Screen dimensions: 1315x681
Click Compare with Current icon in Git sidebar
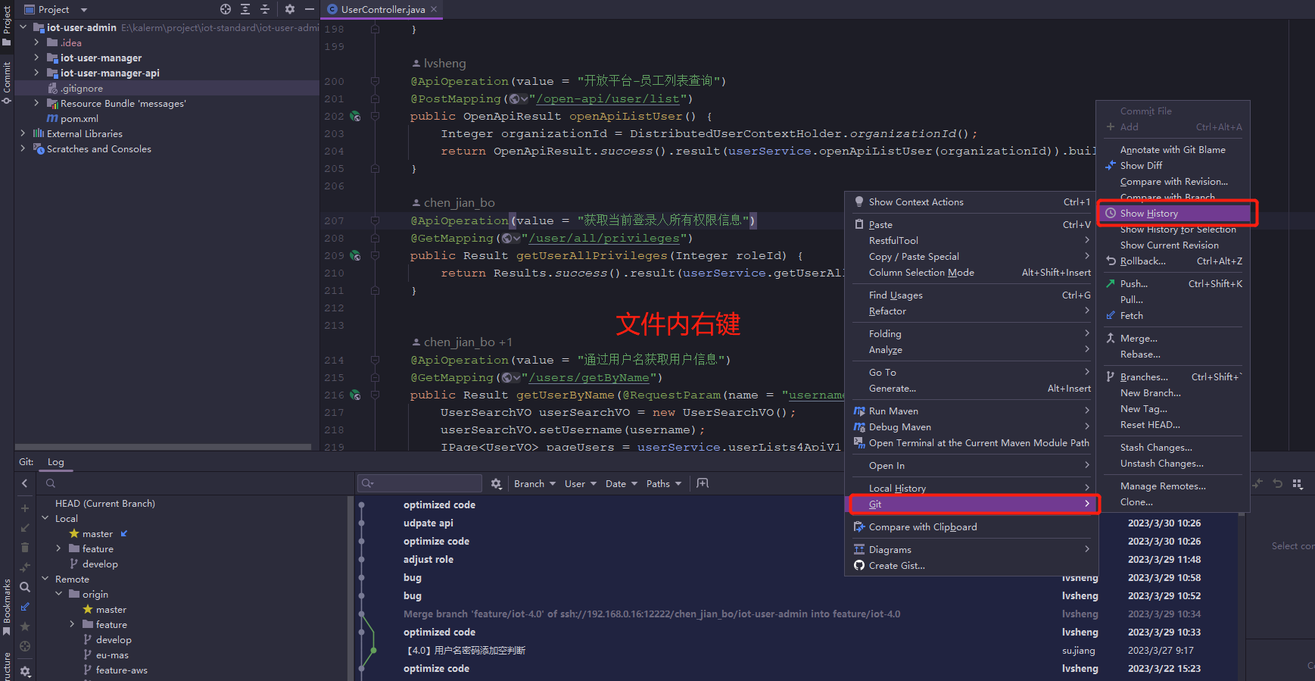coord(25,567)
